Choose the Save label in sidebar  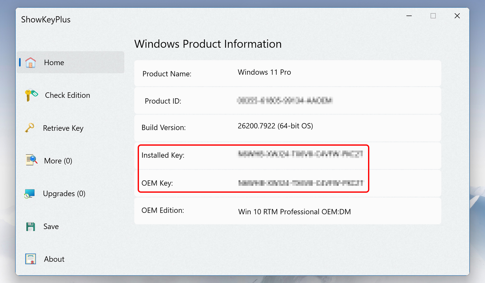51,226
